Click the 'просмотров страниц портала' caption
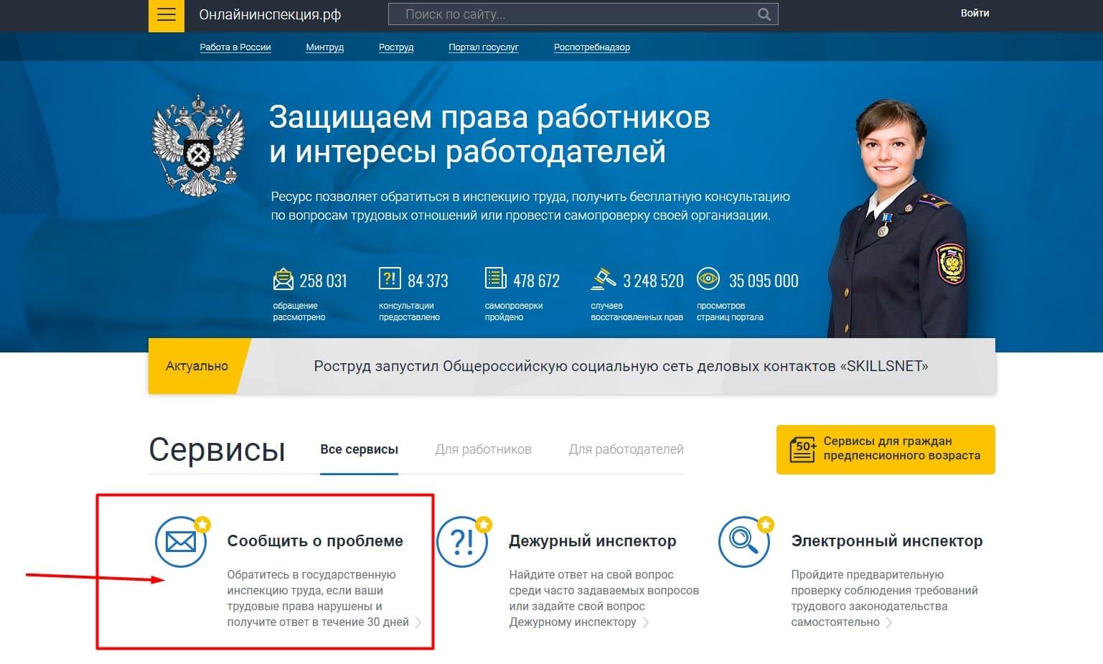Screen dimensions: 1103x664 (x=730, y=312)
